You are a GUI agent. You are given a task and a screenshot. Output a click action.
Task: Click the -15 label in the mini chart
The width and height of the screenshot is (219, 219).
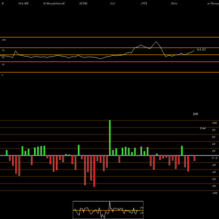(141, 213)
